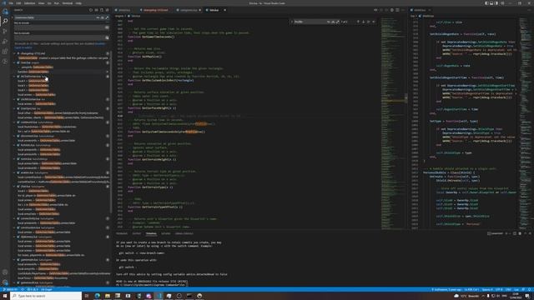Click the Windows taskbar search box
Screen dimensions: 534x300
click(46, 296)
